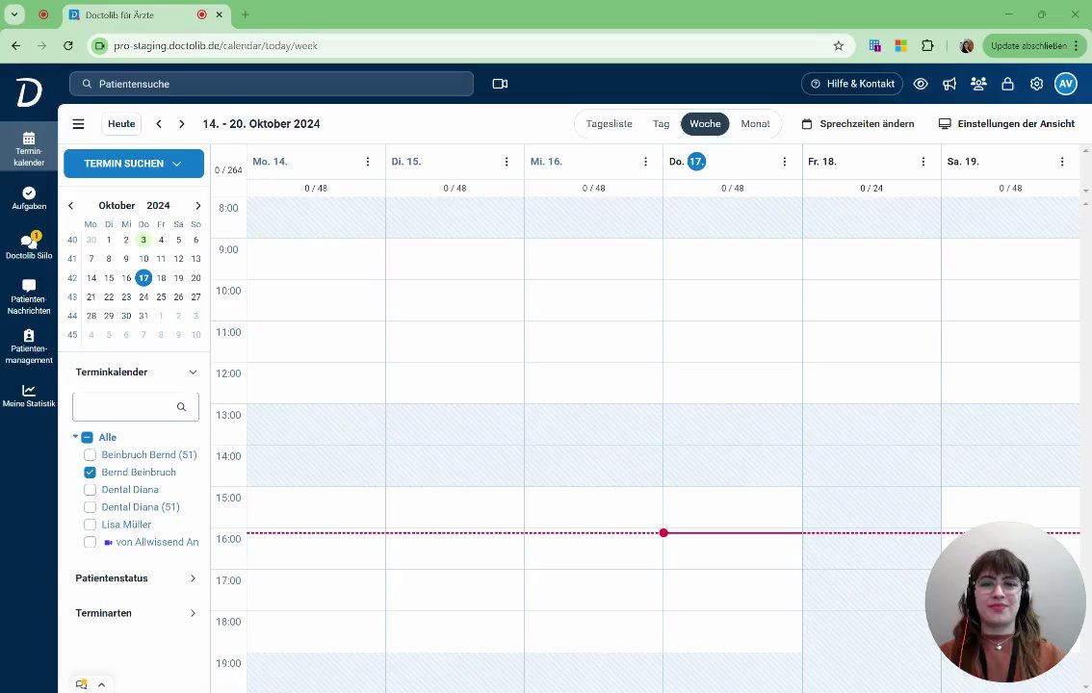Switch to Tagesliste view
The height and width of the screenshot is (693, 1092).
pos(609,124)
